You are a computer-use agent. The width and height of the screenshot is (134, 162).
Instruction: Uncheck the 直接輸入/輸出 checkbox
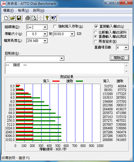[96, 26]
